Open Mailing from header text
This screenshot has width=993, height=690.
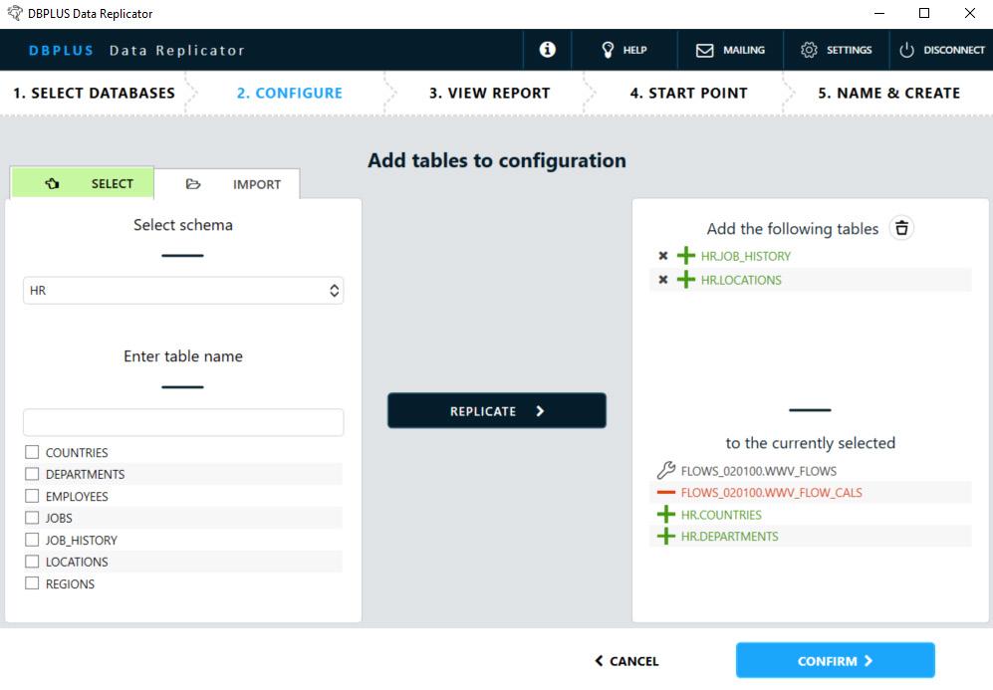(x=744, y=50)
